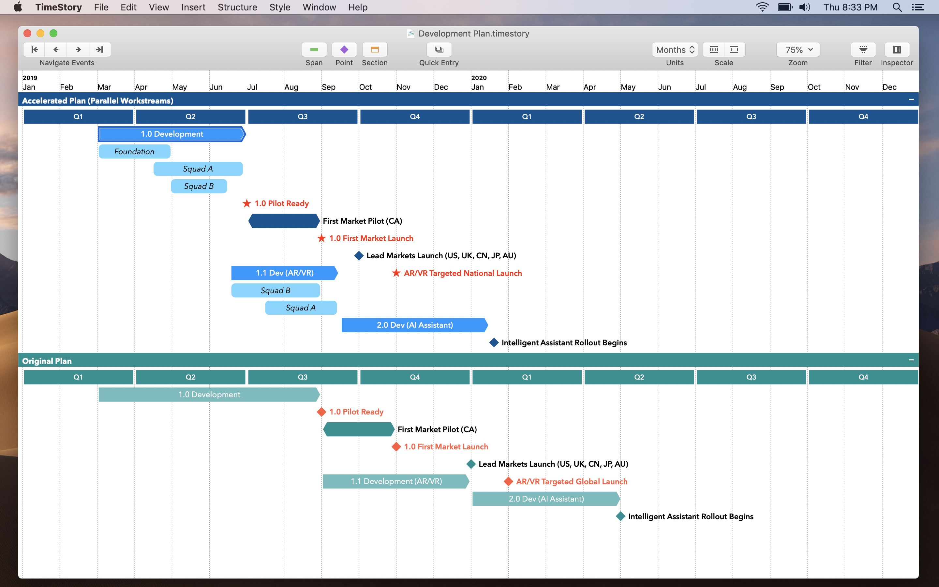This screenshot has width=939, height=587.
Task: Show the Inspector panel
Action: [x=896, y=49]
